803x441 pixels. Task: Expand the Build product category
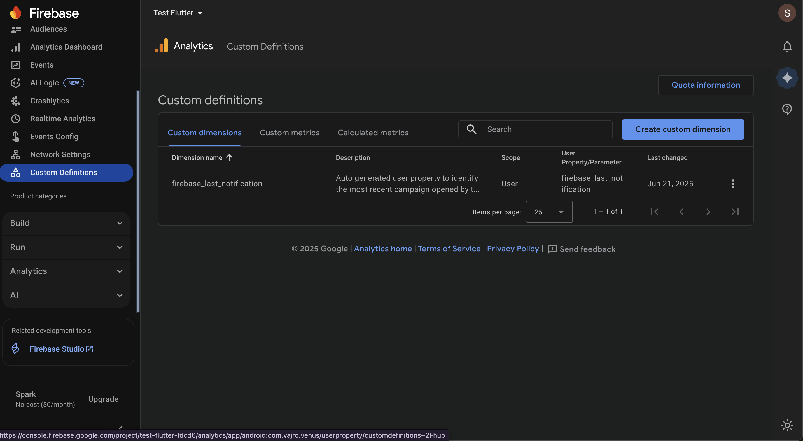[66, 223]
